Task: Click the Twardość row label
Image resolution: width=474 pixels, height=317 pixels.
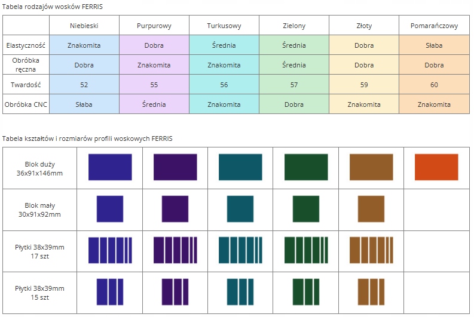Action: pos(26,85)
